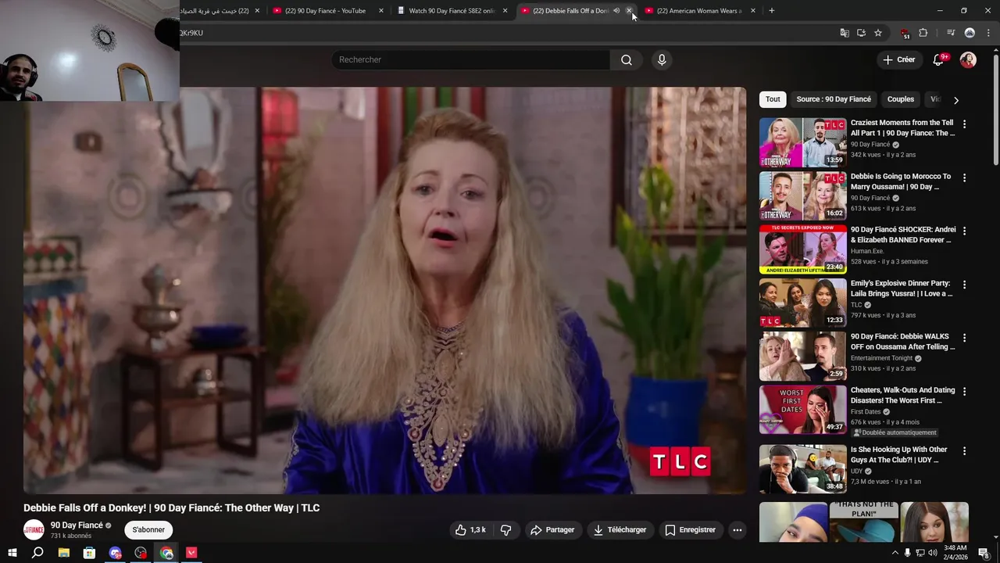Mute the Debbie Falls Off tab audio icon

pos(616,11)
